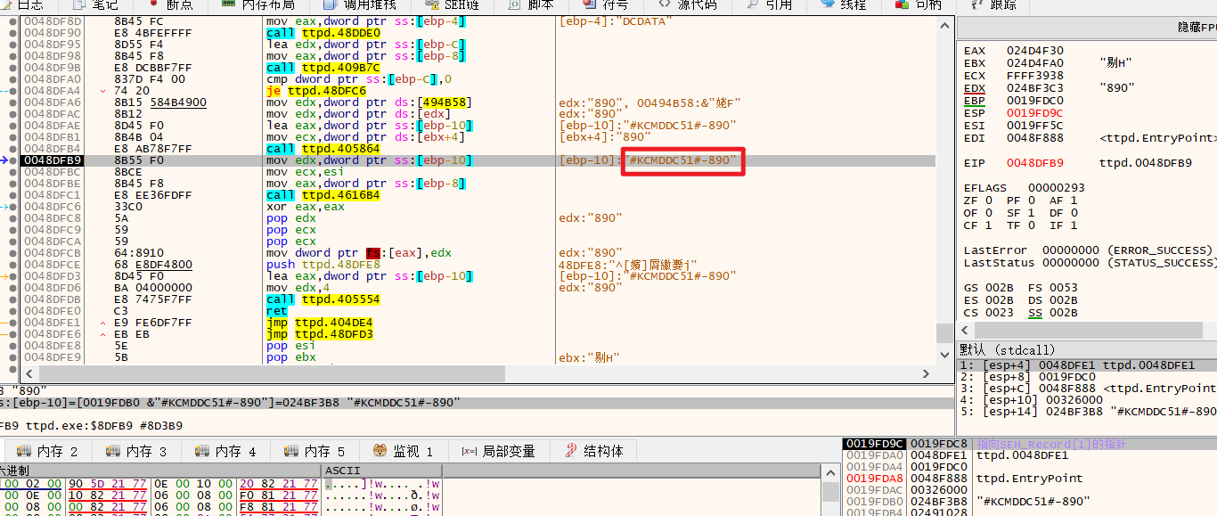Screen dimensions: 1217x516
Task: Select the je ttpd.48DFC6 instruction
Action: click(x=315, y=90)
